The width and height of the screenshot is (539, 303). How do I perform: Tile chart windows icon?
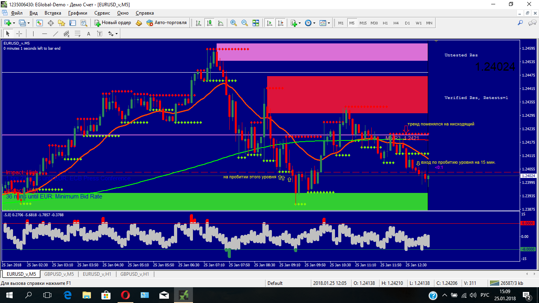pos(256,23)
